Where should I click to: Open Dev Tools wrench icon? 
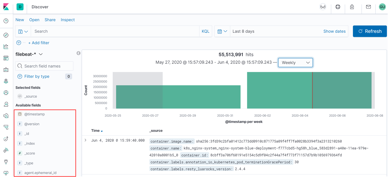pyautogui.click(x=6, y=162)
